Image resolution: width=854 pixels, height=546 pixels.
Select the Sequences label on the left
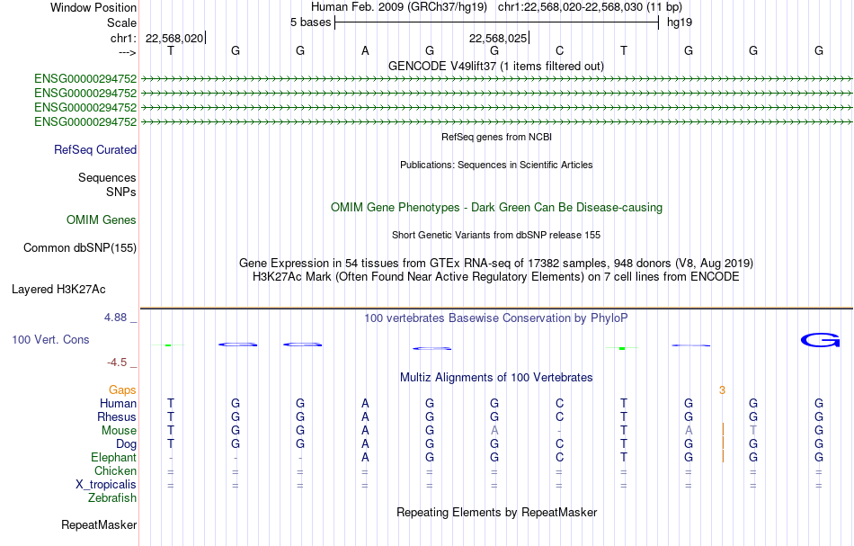coord(107,177)
